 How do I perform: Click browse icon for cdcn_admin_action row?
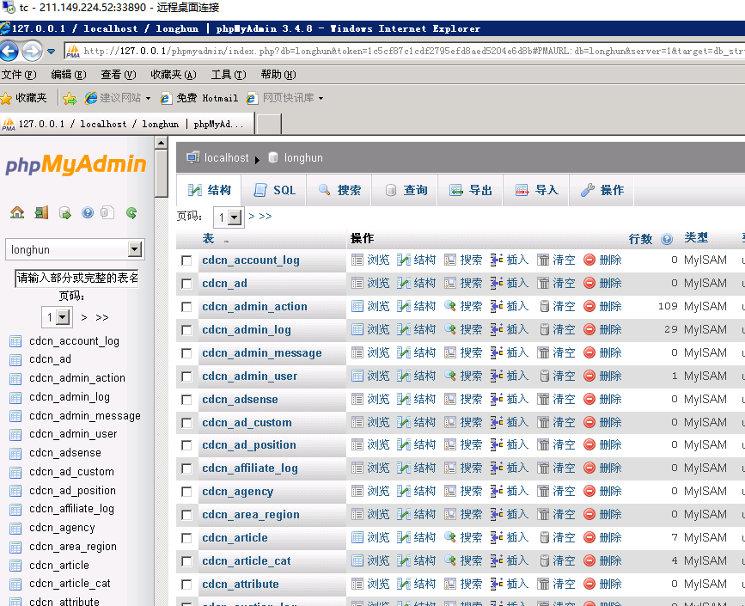point(357,306)
